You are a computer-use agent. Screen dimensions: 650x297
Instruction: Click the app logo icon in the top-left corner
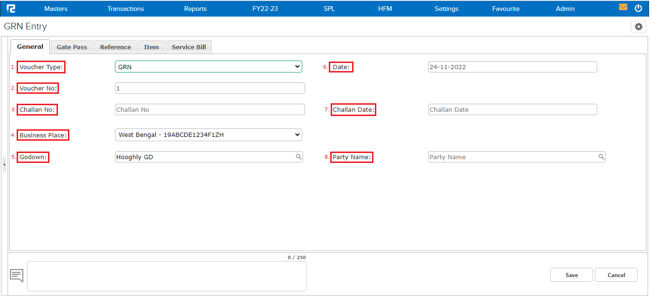click(11, 9)
